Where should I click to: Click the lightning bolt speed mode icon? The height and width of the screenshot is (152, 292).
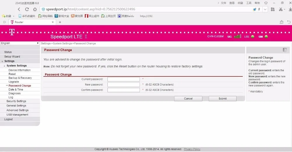[x=259, y=9]
